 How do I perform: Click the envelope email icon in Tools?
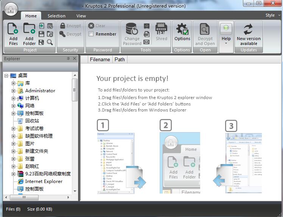pos(146,42)
